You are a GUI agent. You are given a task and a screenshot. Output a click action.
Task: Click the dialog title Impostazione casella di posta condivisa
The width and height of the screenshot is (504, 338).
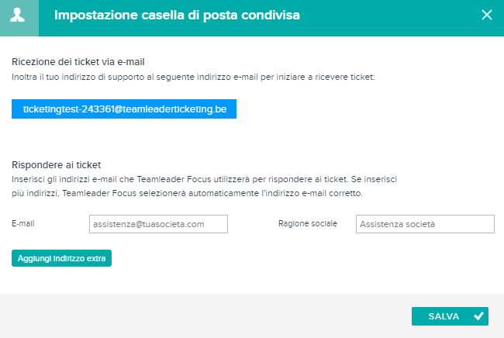(x=177, y=15)
